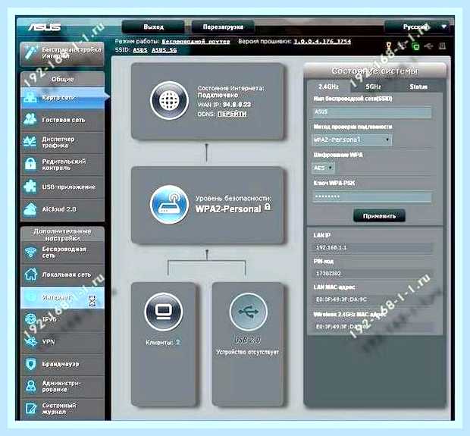Click the Устройство отсутствует text
The image size is (470, 436).
pos(247,352)
